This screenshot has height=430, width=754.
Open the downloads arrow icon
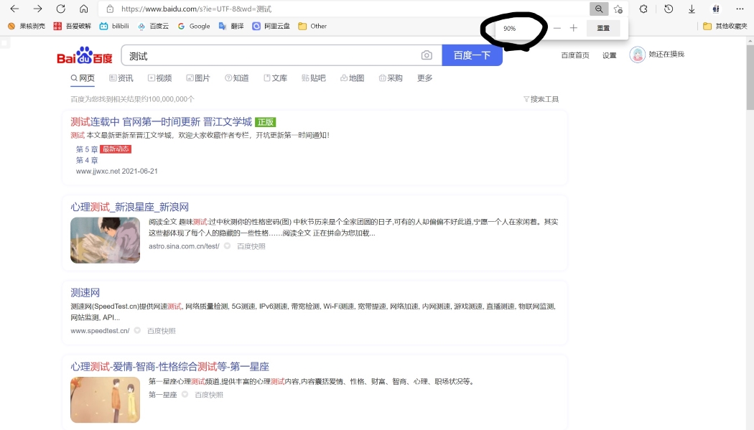[x=692, y=9]
